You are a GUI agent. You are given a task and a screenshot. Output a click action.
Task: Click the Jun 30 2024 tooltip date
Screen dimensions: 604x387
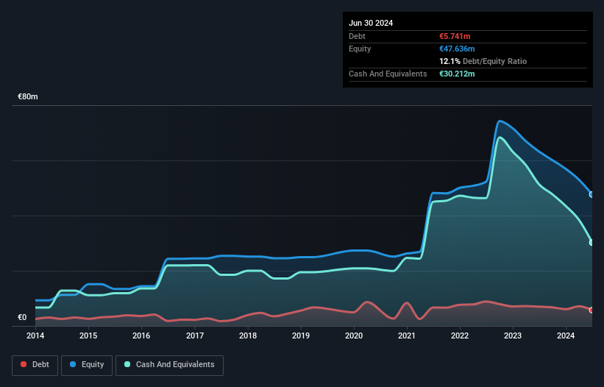point(371,23)
